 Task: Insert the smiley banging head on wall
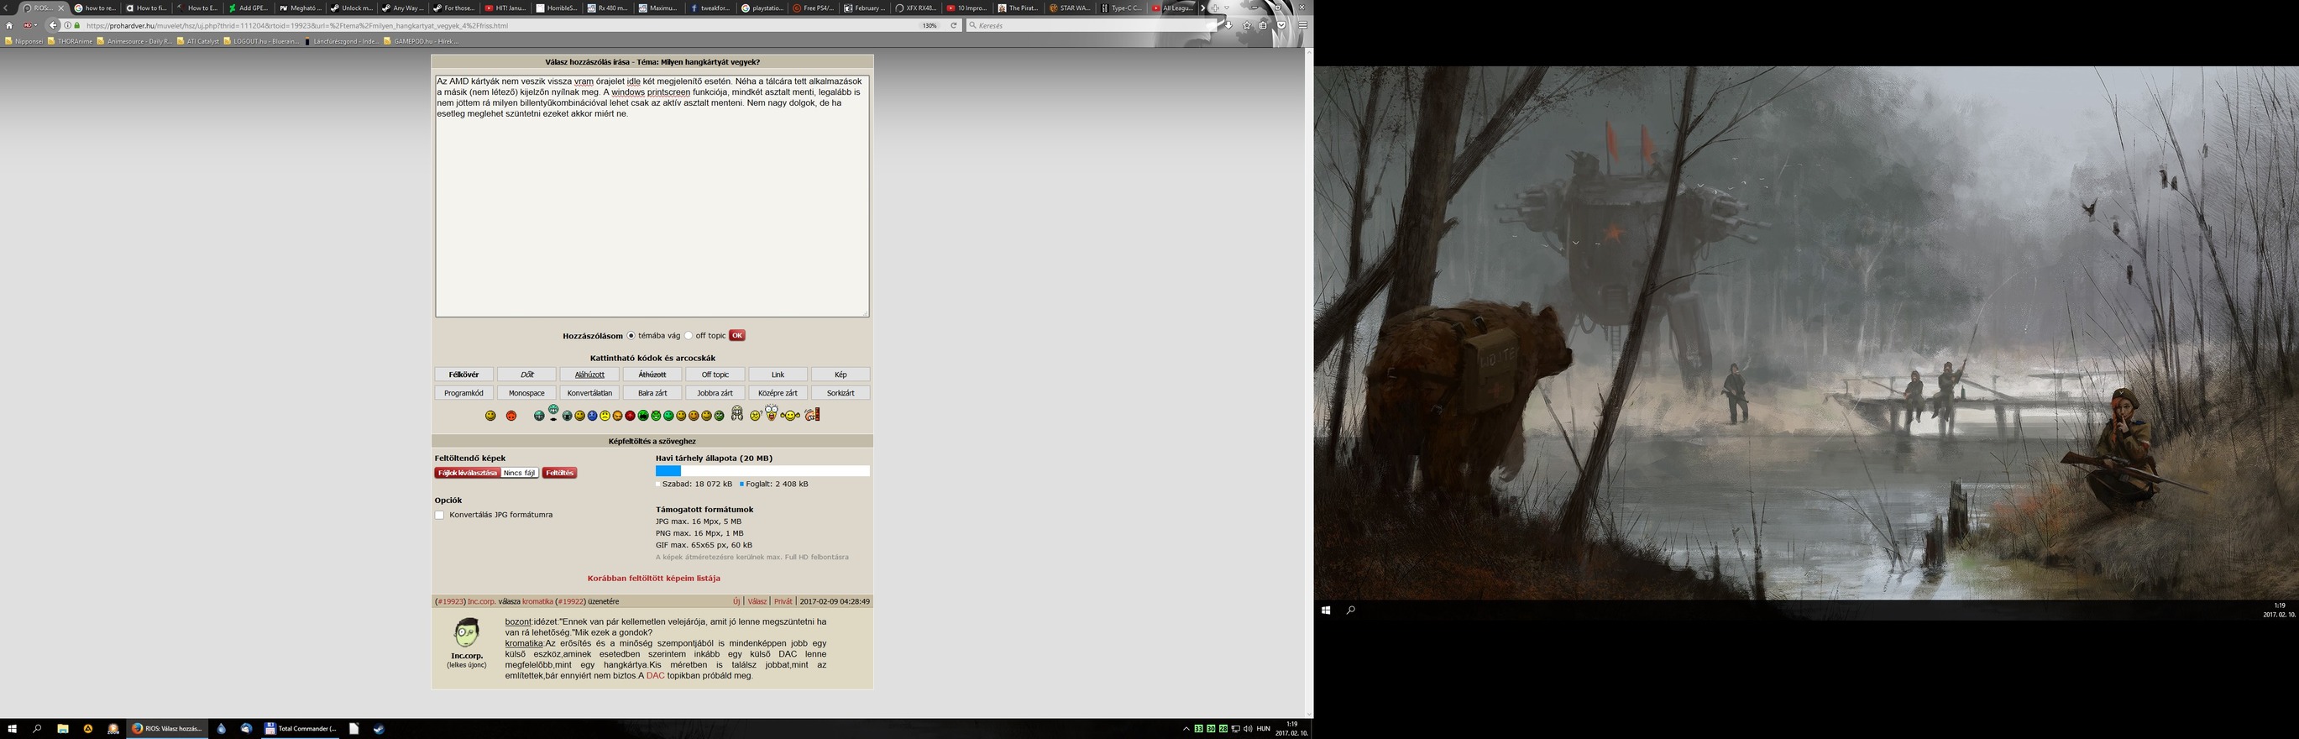813,414
